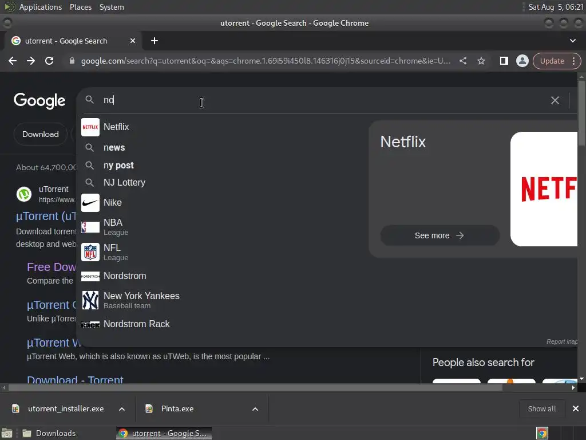Image resolution: width=586 pixels, height=440 pixels.
Task: Open the Applications menu
Action: (x=41, y=7)
